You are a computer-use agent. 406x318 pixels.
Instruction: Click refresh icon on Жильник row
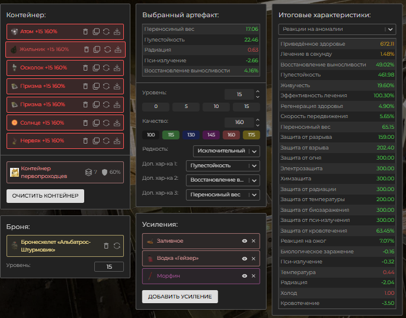tap(107, 49)
